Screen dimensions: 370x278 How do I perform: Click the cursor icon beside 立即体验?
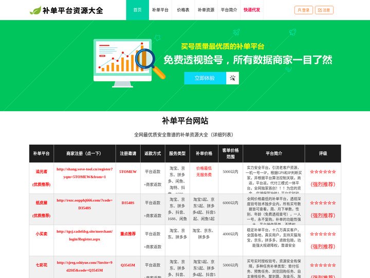click(x=232, y=78)
